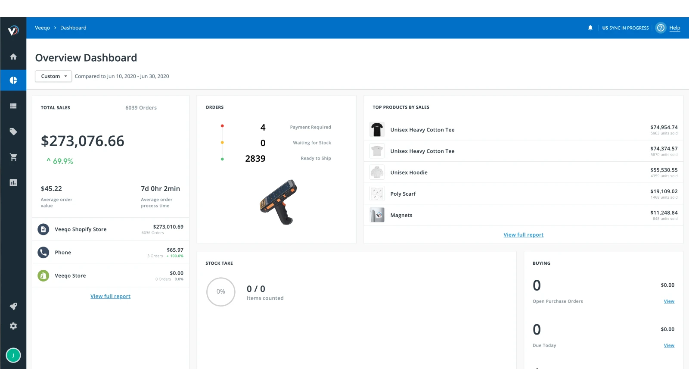
Task: Click the $74,954.74 sales amount
Action: tap(664, 127)
